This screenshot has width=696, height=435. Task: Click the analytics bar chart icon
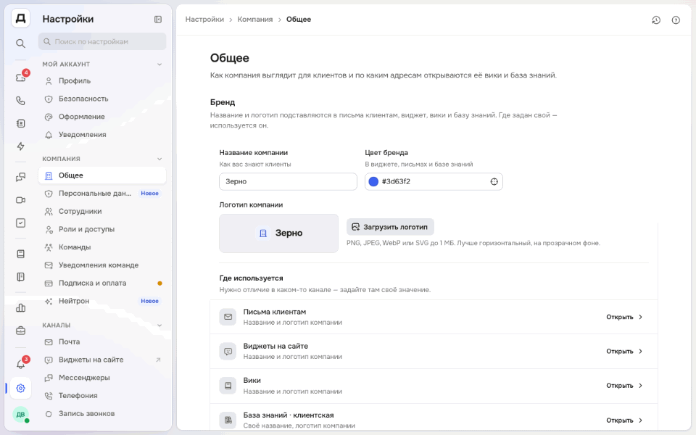coord(20,307)
